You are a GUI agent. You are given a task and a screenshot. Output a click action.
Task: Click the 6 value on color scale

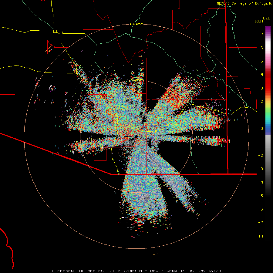click(x=262, y=48)
